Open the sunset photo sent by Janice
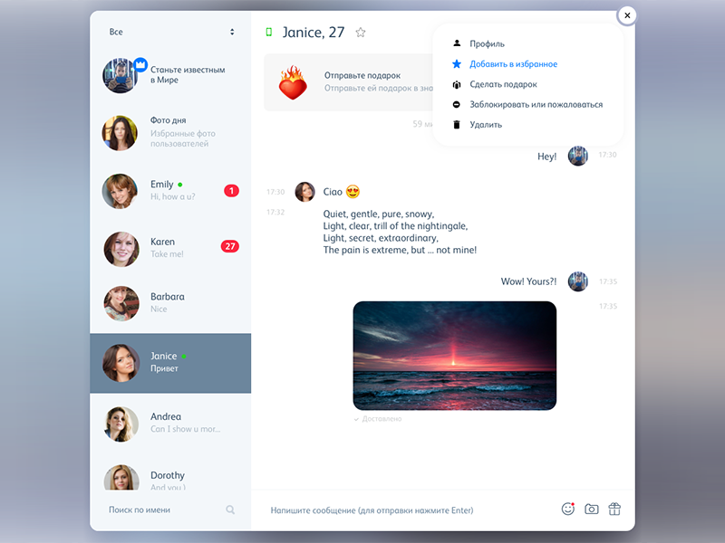 (453, 355)
